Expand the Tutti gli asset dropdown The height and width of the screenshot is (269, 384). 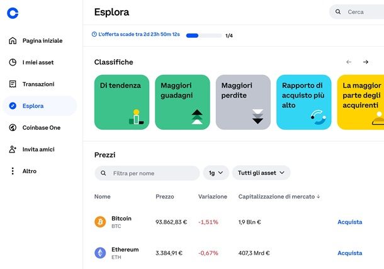[x=261, y=173]
